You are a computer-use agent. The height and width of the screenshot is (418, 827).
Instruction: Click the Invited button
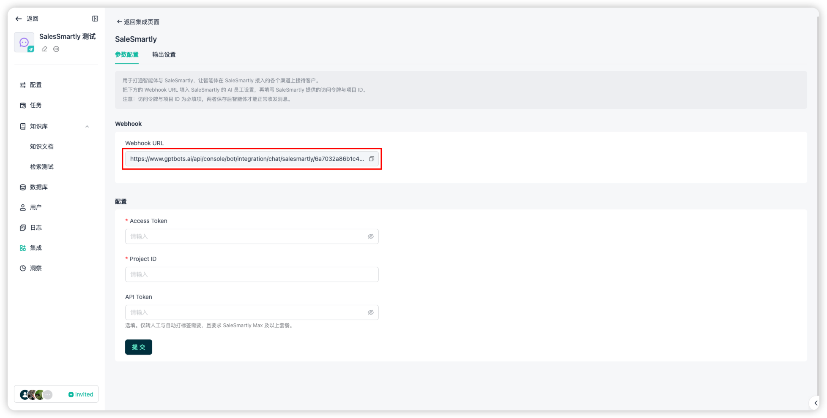coord(81,394)
